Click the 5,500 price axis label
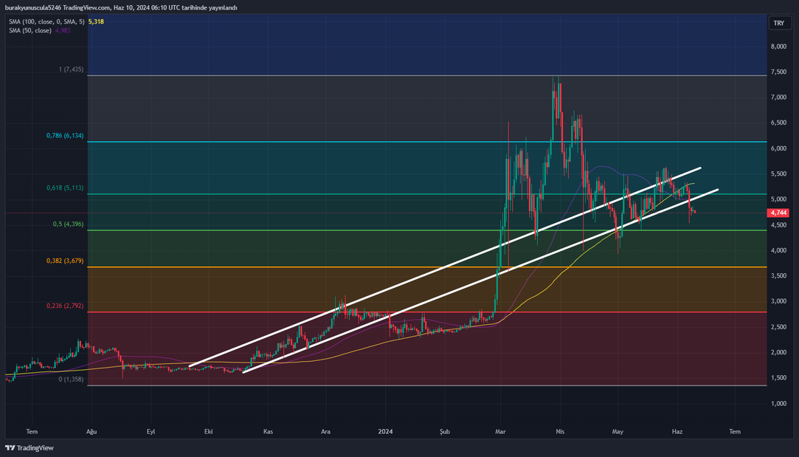This screenshot has width=799, height=457. [778, 174]
